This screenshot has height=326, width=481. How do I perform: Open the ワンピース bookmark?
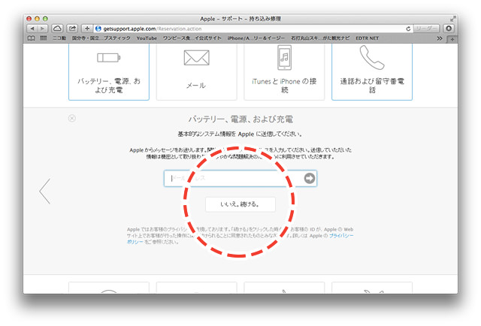point(192,38)
